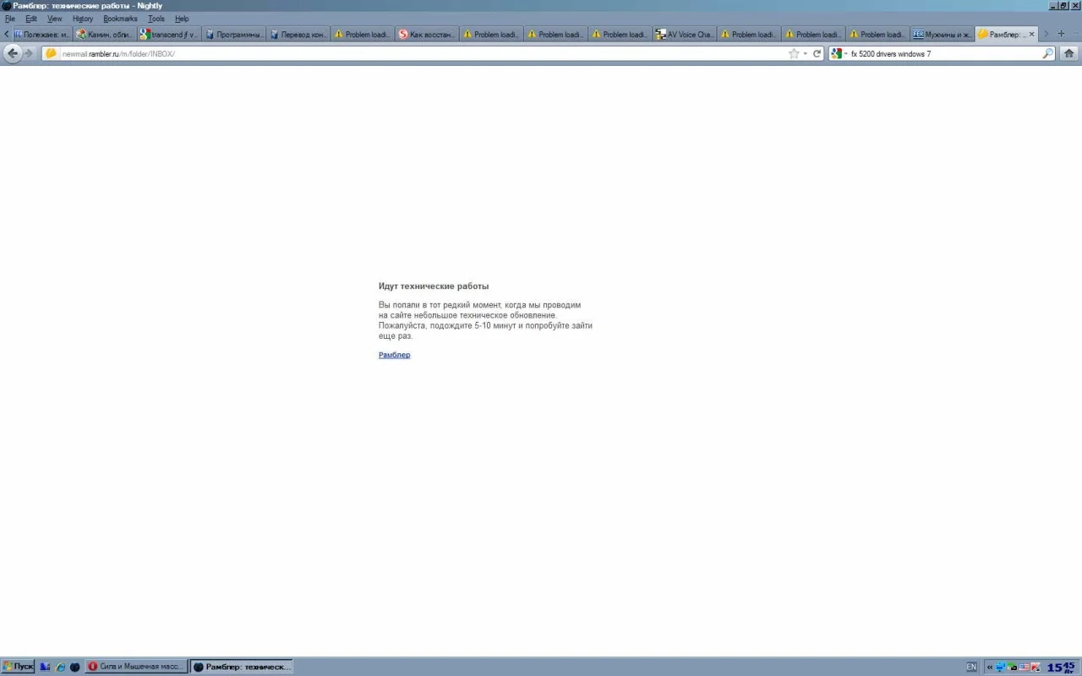This screenshot has width=1082, height=676.
Task: Open the Tools menu
Action: pyautogui.click(x=156, y=19)
